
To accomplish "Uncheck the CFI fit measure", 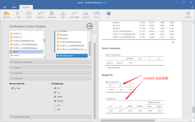I will pos(55,88).
